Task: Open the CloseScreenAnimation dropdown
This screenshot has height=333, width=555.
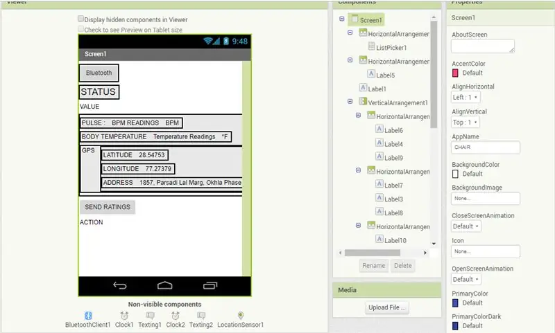Action: (466, 226)
